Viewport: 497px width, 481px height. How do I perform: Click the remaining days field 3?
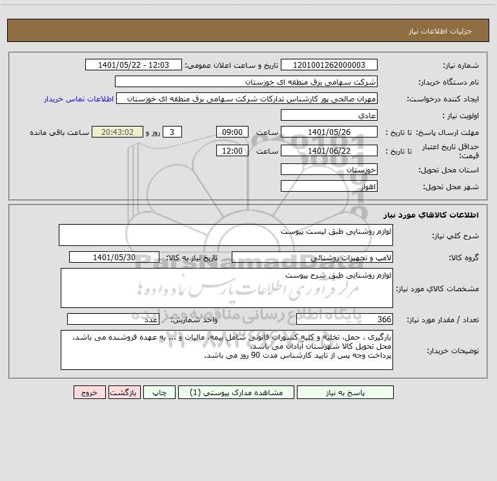pos(172,132)
